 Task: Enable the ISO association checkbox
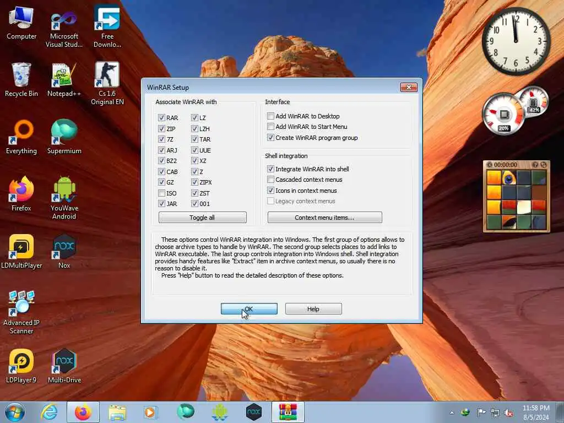pos(161,193)
